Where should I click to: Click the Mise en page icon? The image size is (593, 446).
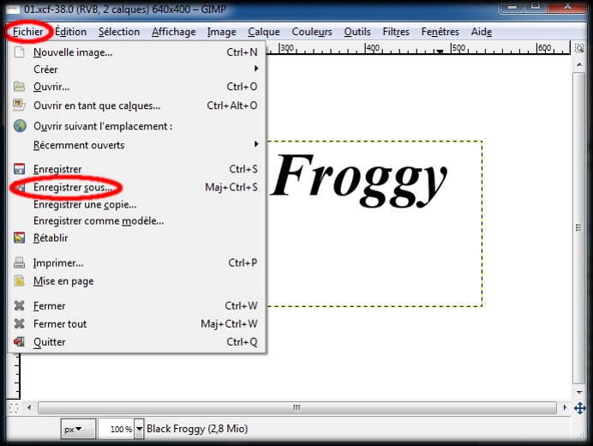coord(19,281)
